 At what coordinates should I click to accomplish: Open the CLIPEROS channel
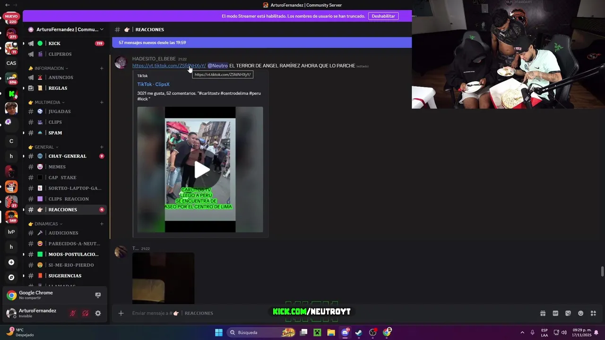click(x=66, y=54)
